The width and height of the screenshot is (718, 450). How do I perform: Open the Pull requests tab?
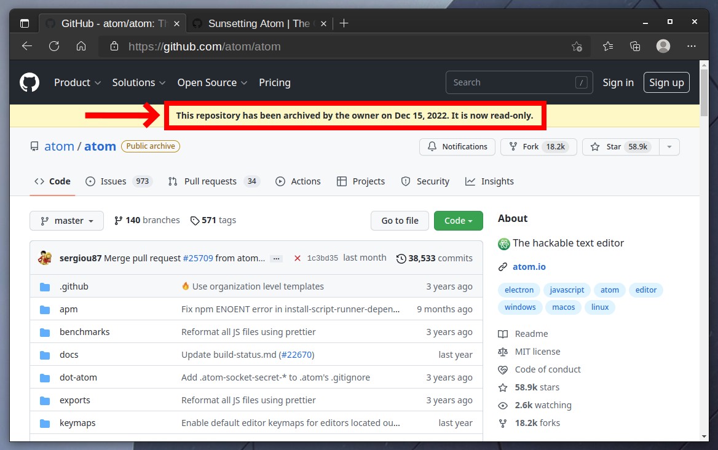tap(214, 181)
